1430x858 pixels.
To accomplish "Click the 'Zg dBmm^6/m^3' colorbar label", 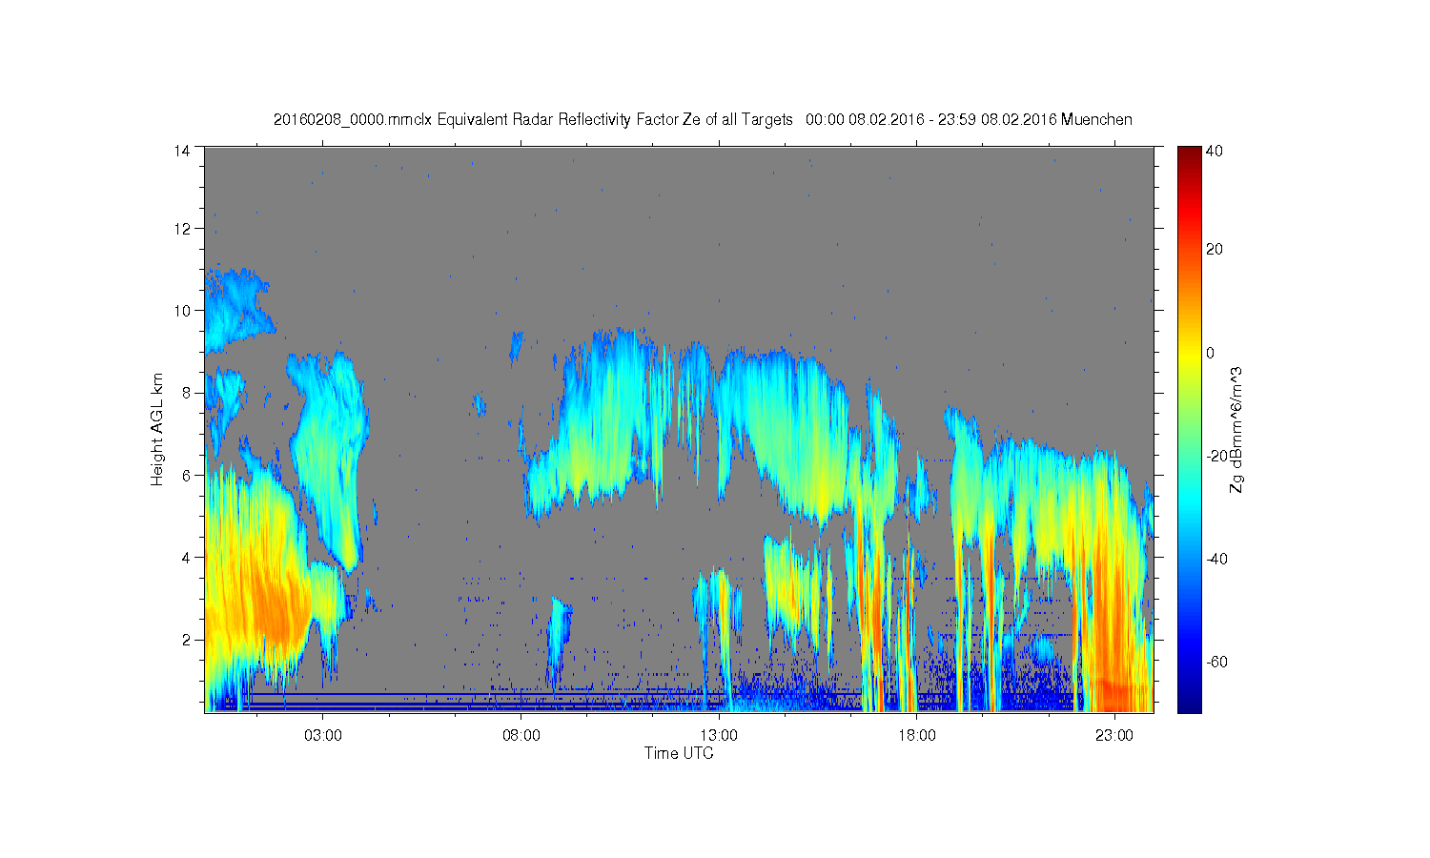I will coord(1236,429).
